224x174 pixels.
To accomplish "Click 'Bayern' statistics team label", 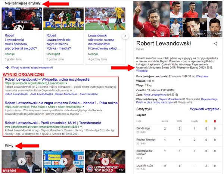I will pyautogui.click(x=141, y=115).
